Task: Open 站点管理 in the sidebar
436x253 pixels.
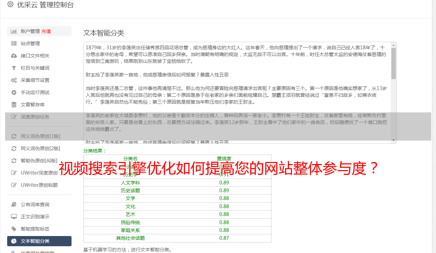Action: [39, 43]
